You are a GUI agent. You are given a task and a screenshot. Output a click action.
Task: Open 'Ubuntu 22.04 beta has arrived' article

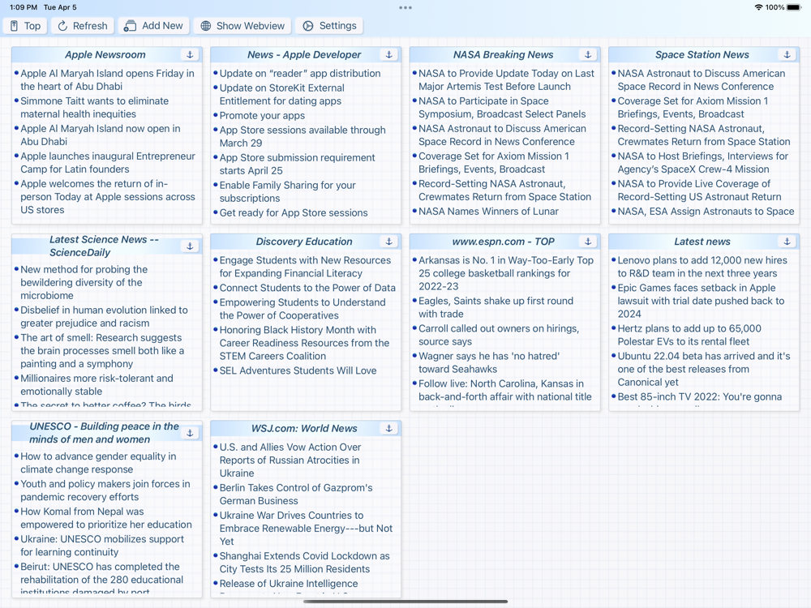pos(704,369)
